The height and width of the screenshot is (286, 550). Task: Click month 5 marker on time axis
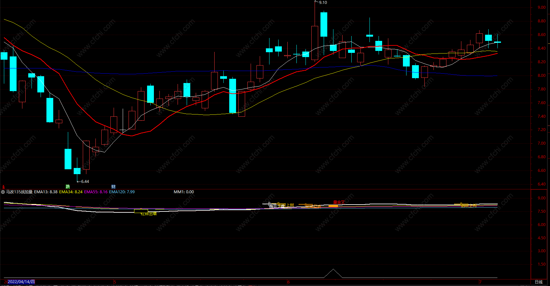pos(115,282)
